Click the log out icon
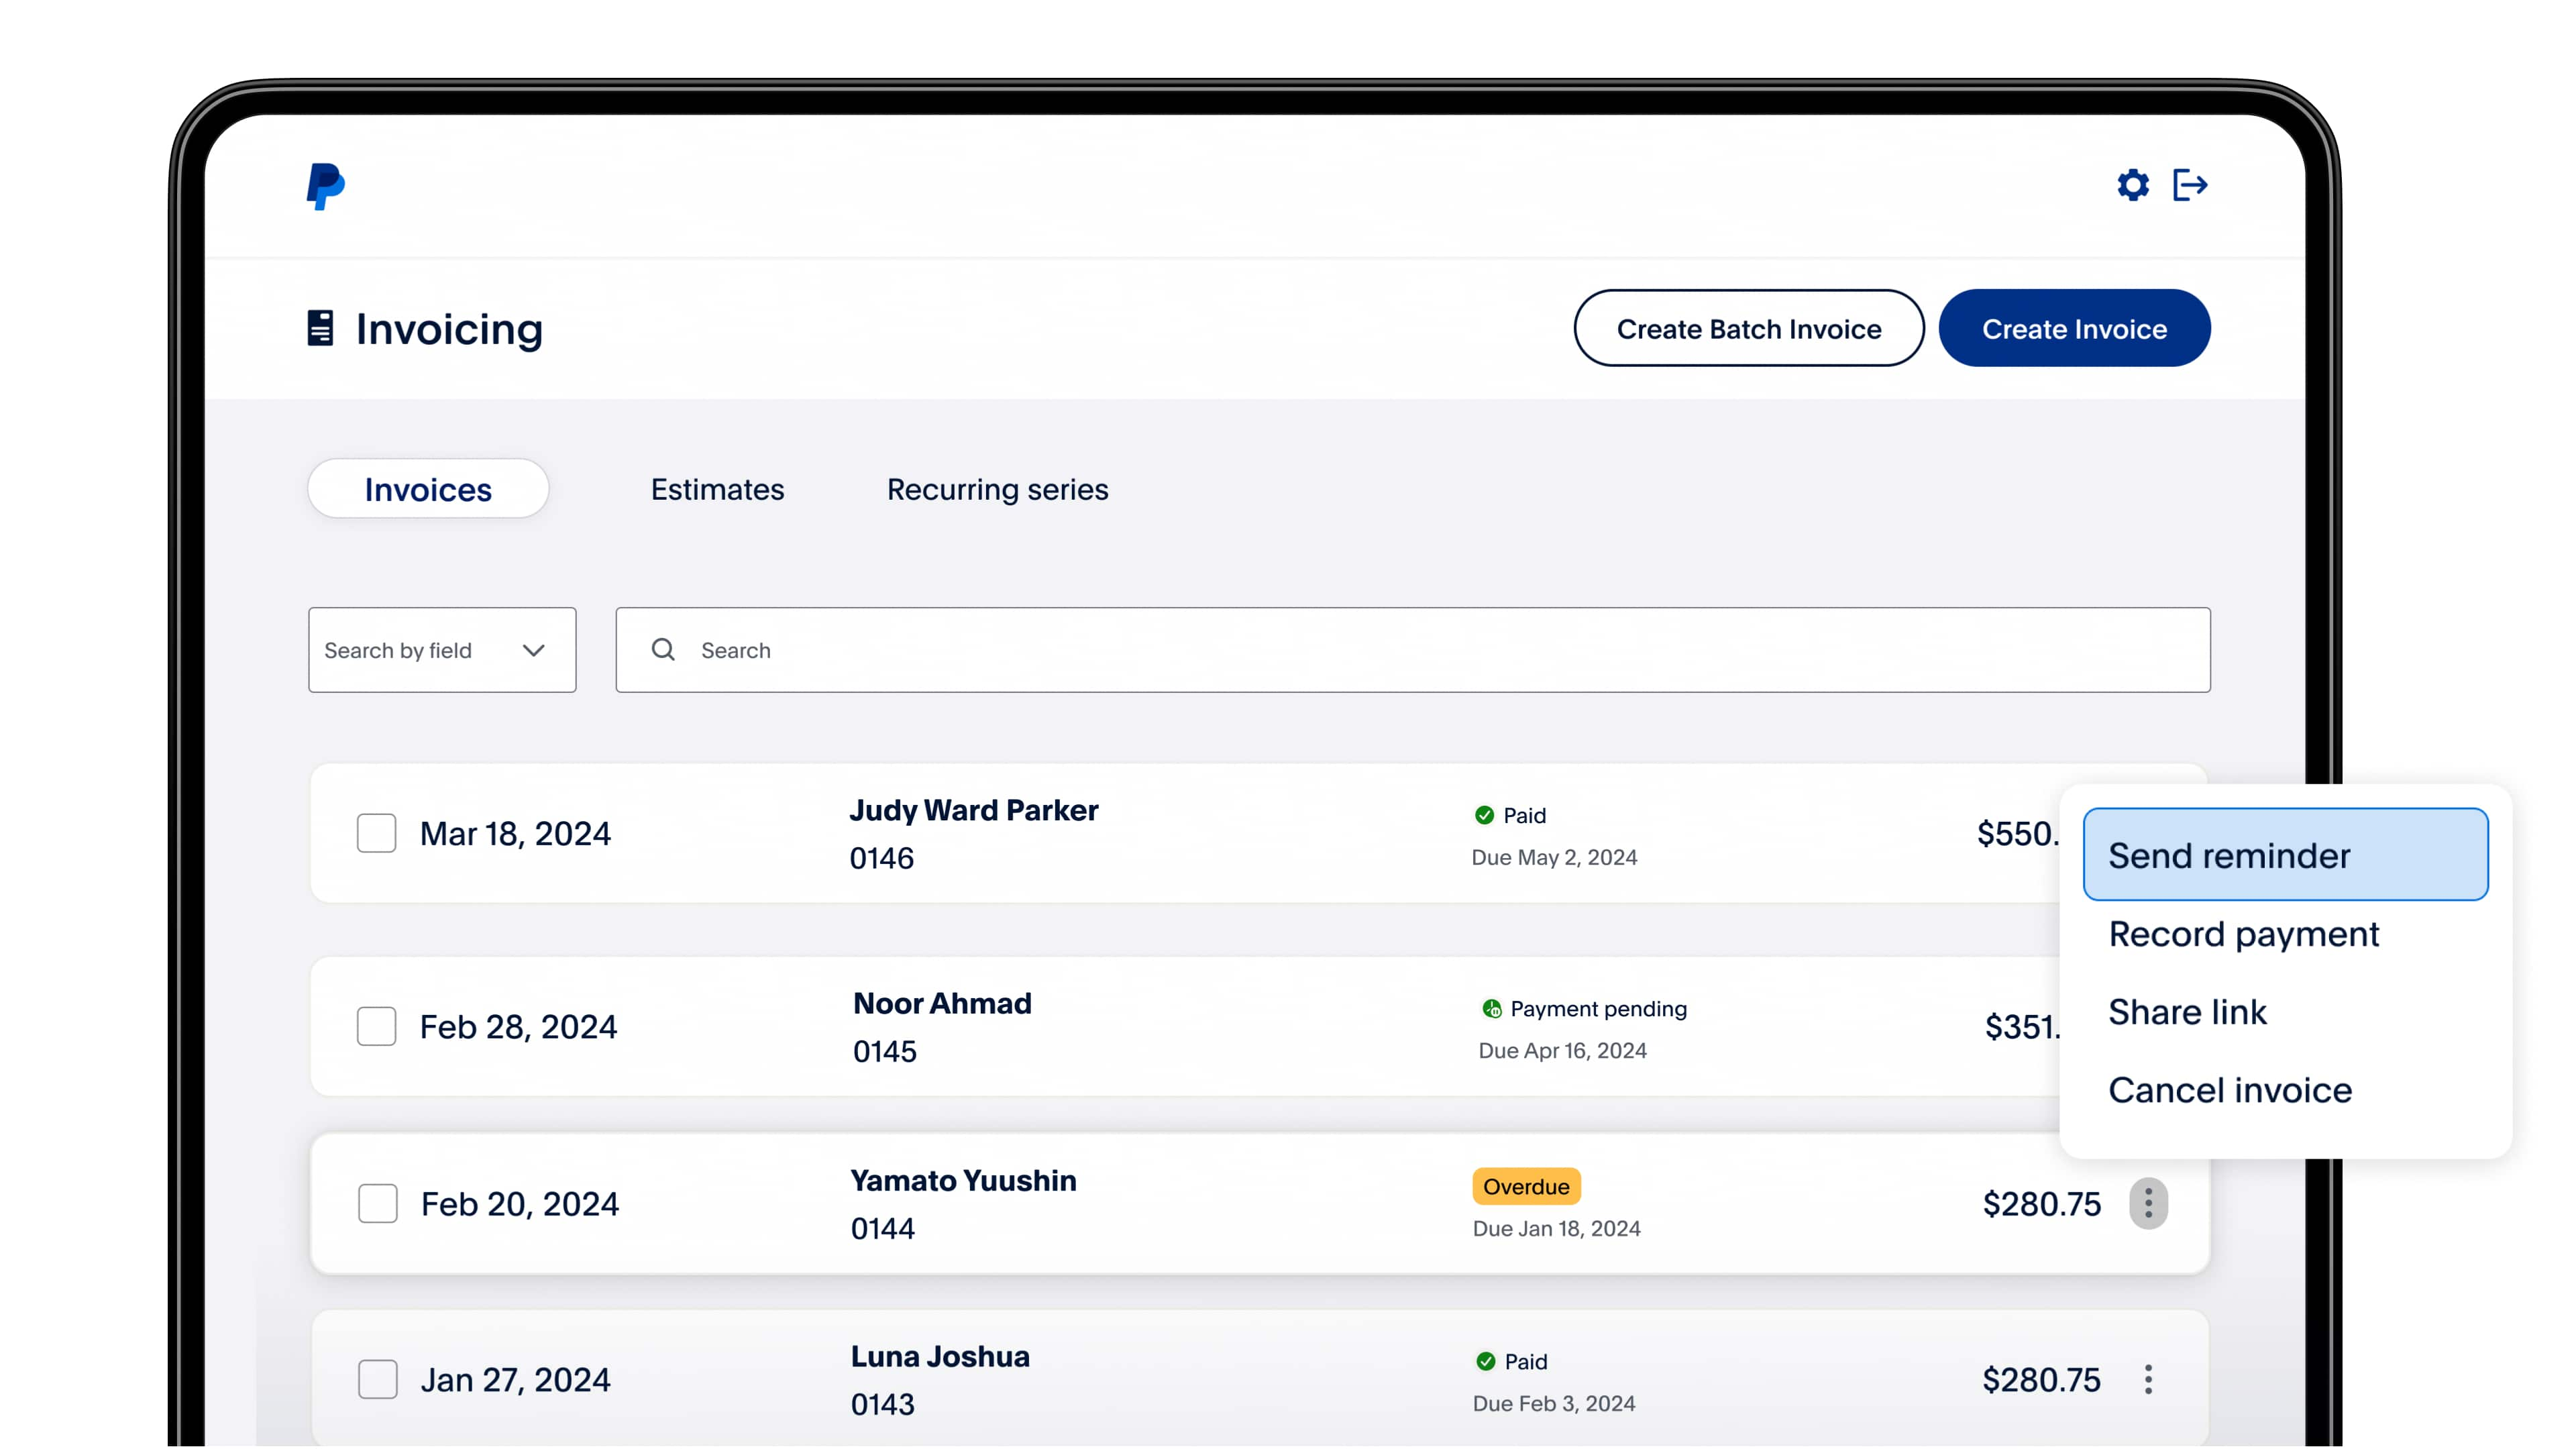The width and height of the screenshot is (2576, 1449). (2190, 185)
